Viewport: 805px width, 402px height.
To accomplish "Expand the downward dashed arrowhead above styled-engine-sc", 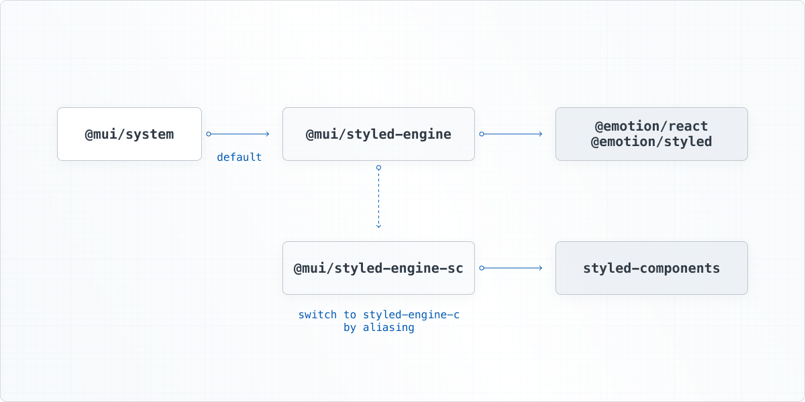I will (x=378, y=226).
